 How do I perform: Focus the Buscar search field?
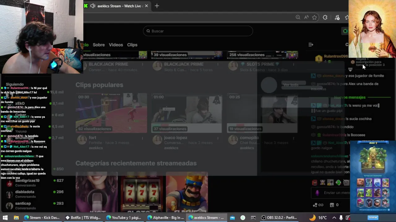click(x=198, y=31)
